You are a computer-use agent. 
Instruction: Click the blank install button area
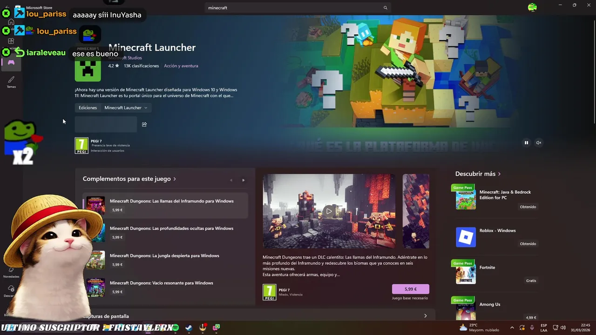[x=106, y=124]
